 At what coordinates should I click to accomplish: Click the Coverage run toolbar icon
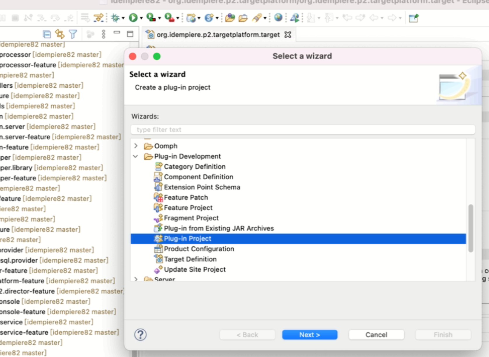pyautogui.click(x=151, y=18)
